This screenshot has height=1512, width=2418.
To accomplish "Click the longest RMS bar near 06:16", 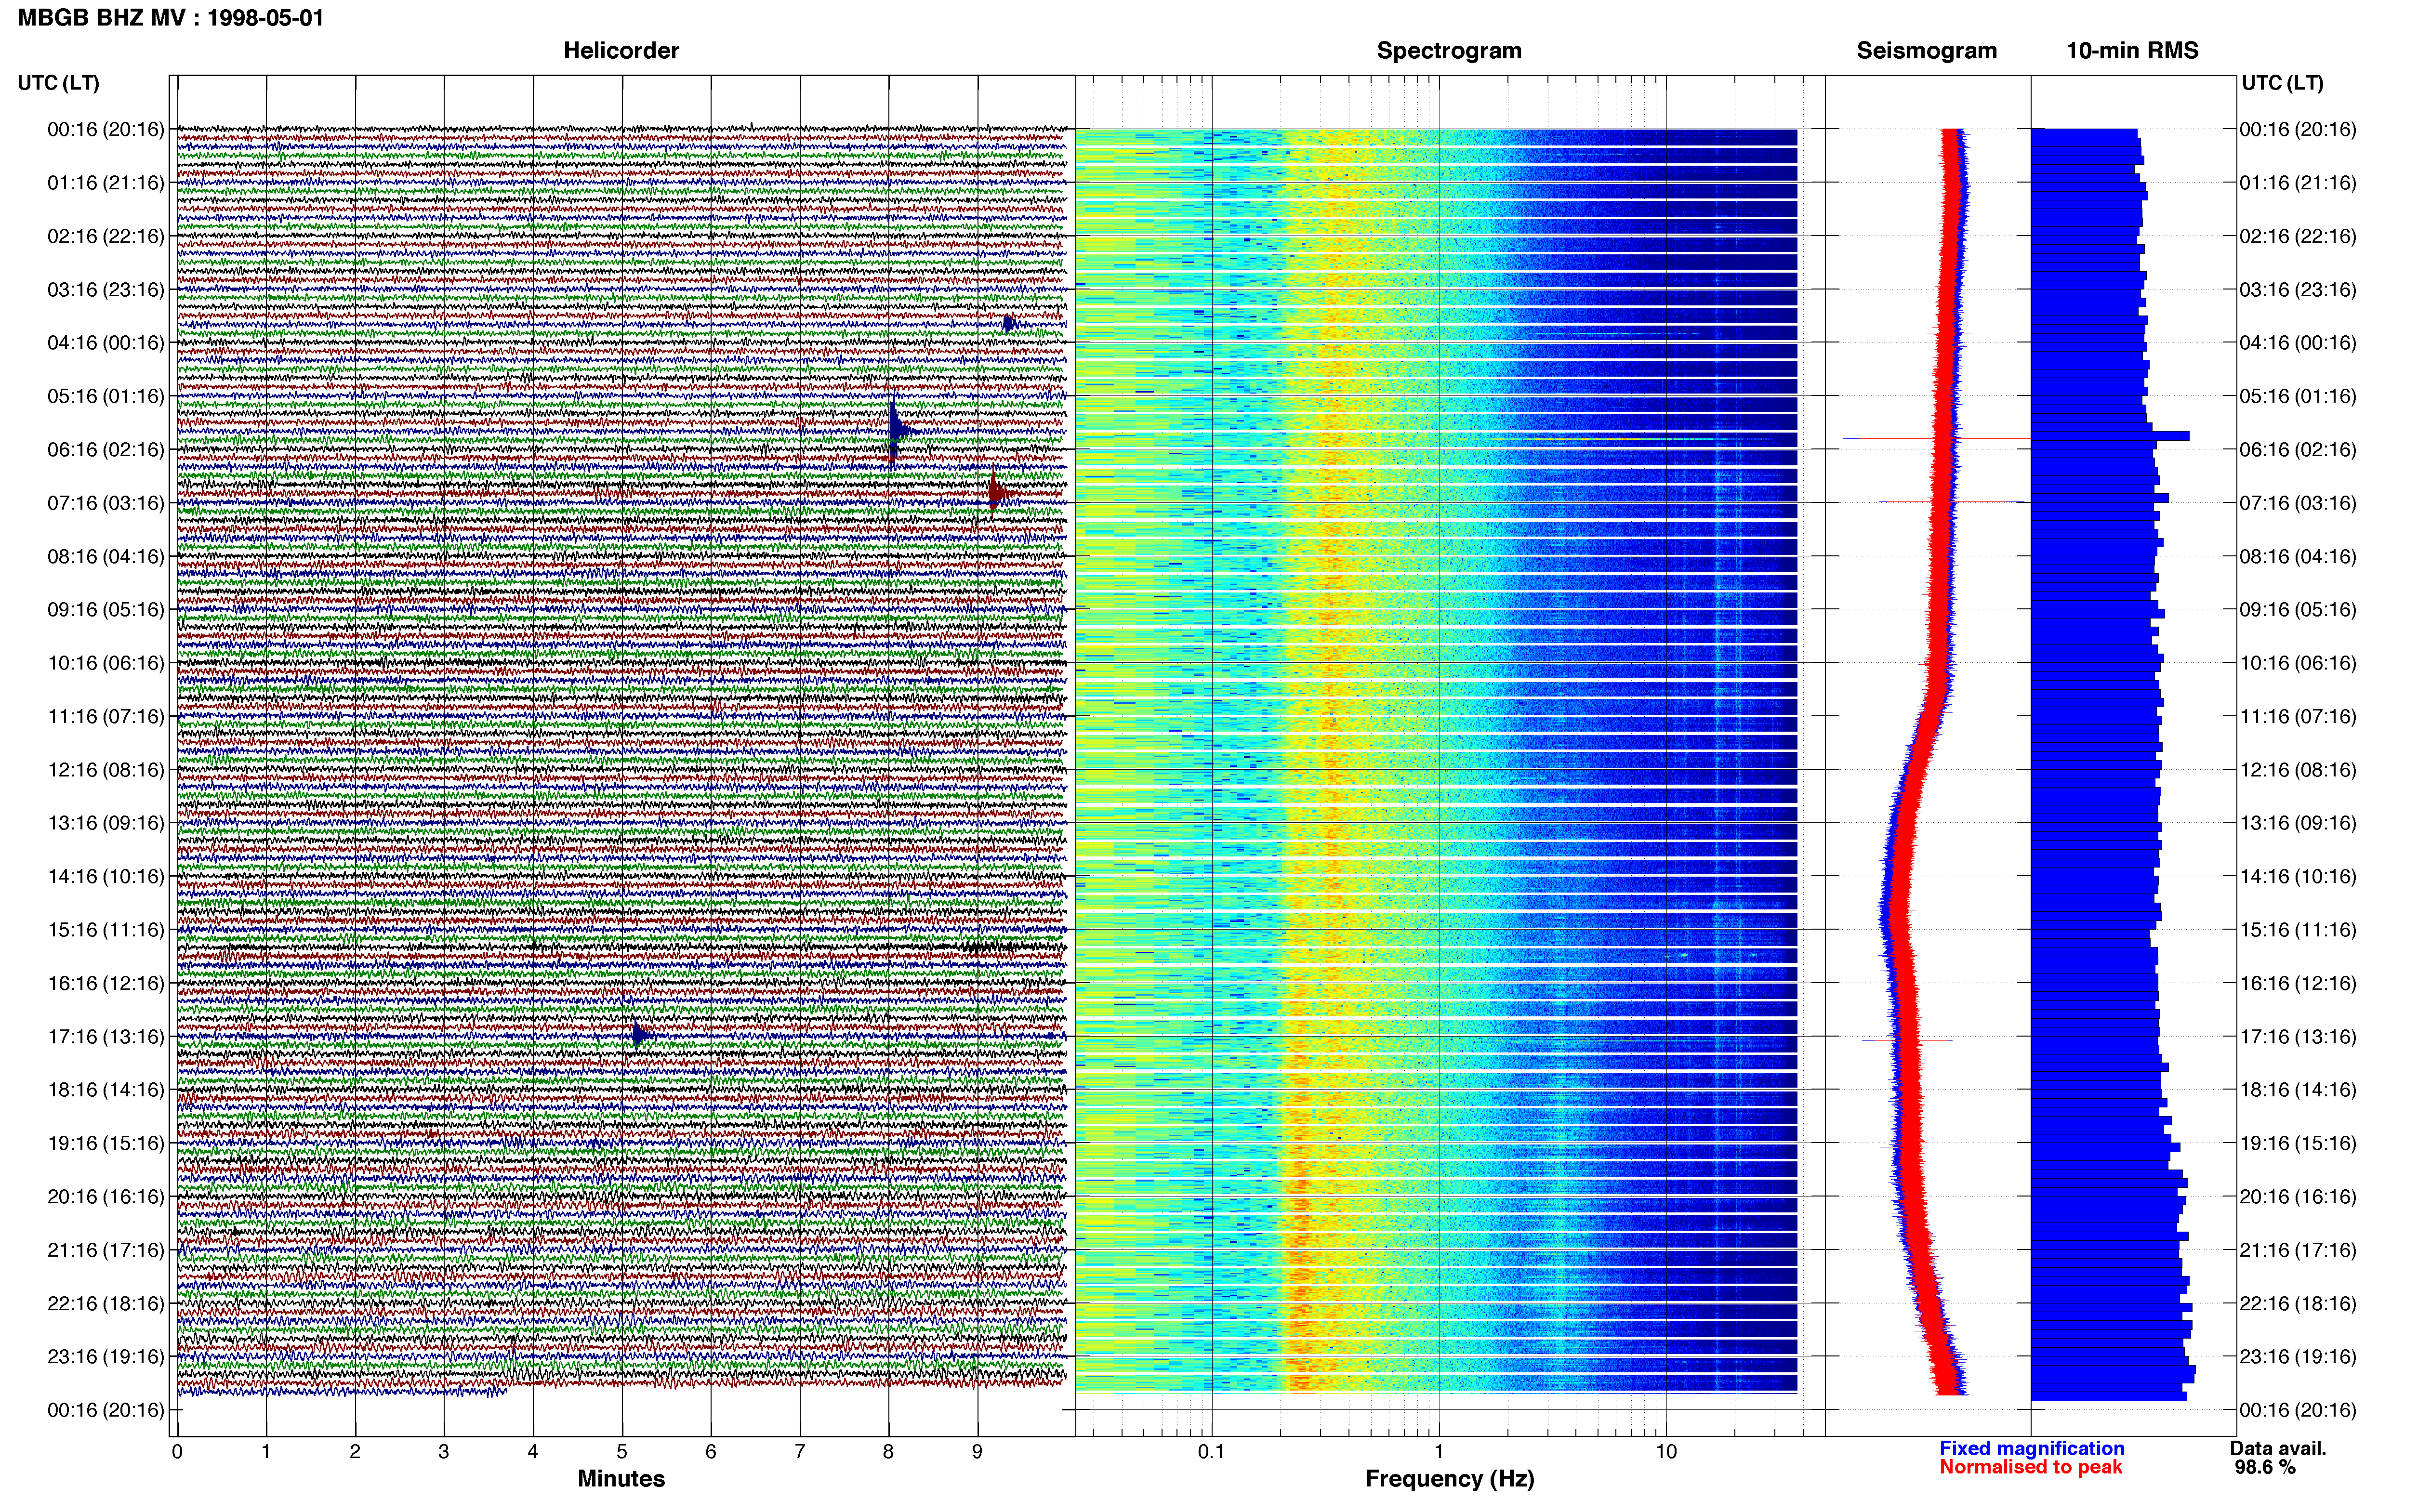I will pyautogui.click(x=2110, y=436).
